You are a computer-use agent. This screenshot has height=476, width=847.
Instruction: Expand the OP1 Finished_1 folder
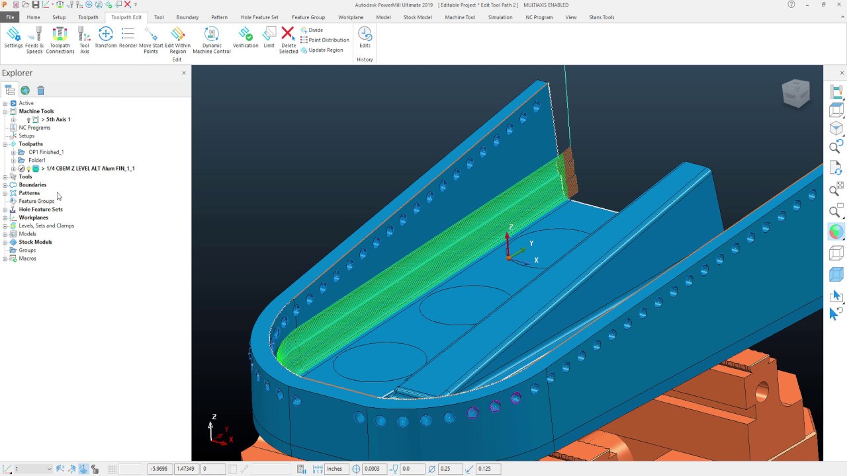tap(13, 152)
